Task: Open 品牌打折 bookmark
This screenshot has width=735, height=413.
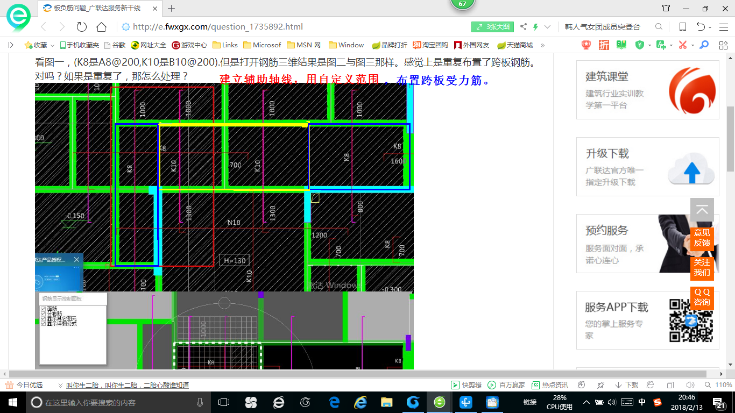Action: point(390,45)
